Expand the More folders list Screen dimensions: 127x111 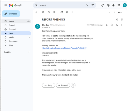pos(16,45)
